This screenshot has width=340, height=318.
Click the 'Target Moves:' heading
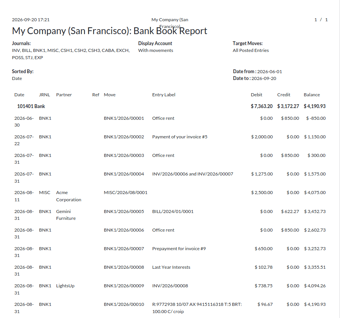pyautogui.click(x=248, y=44)
